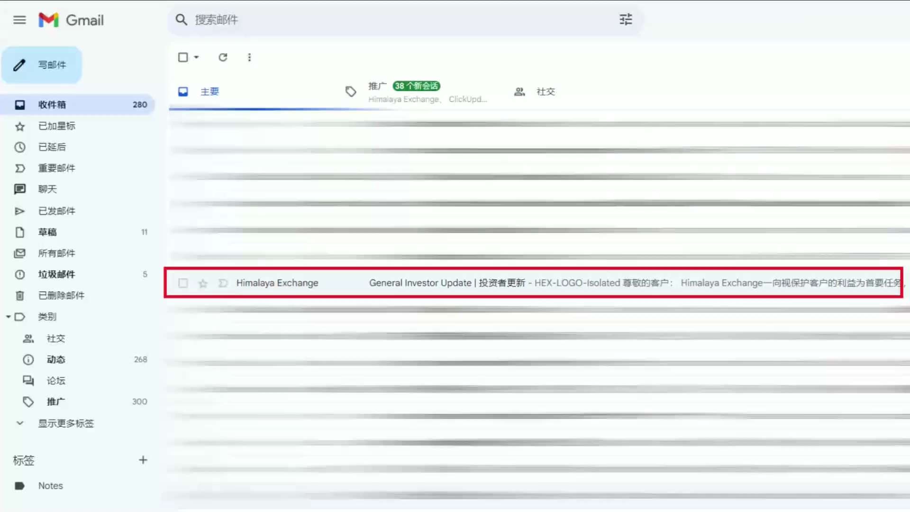This screenshot has width=910, height=512.
Task: Open the 草稿 drafts folder
Action: tap(47, 232)
